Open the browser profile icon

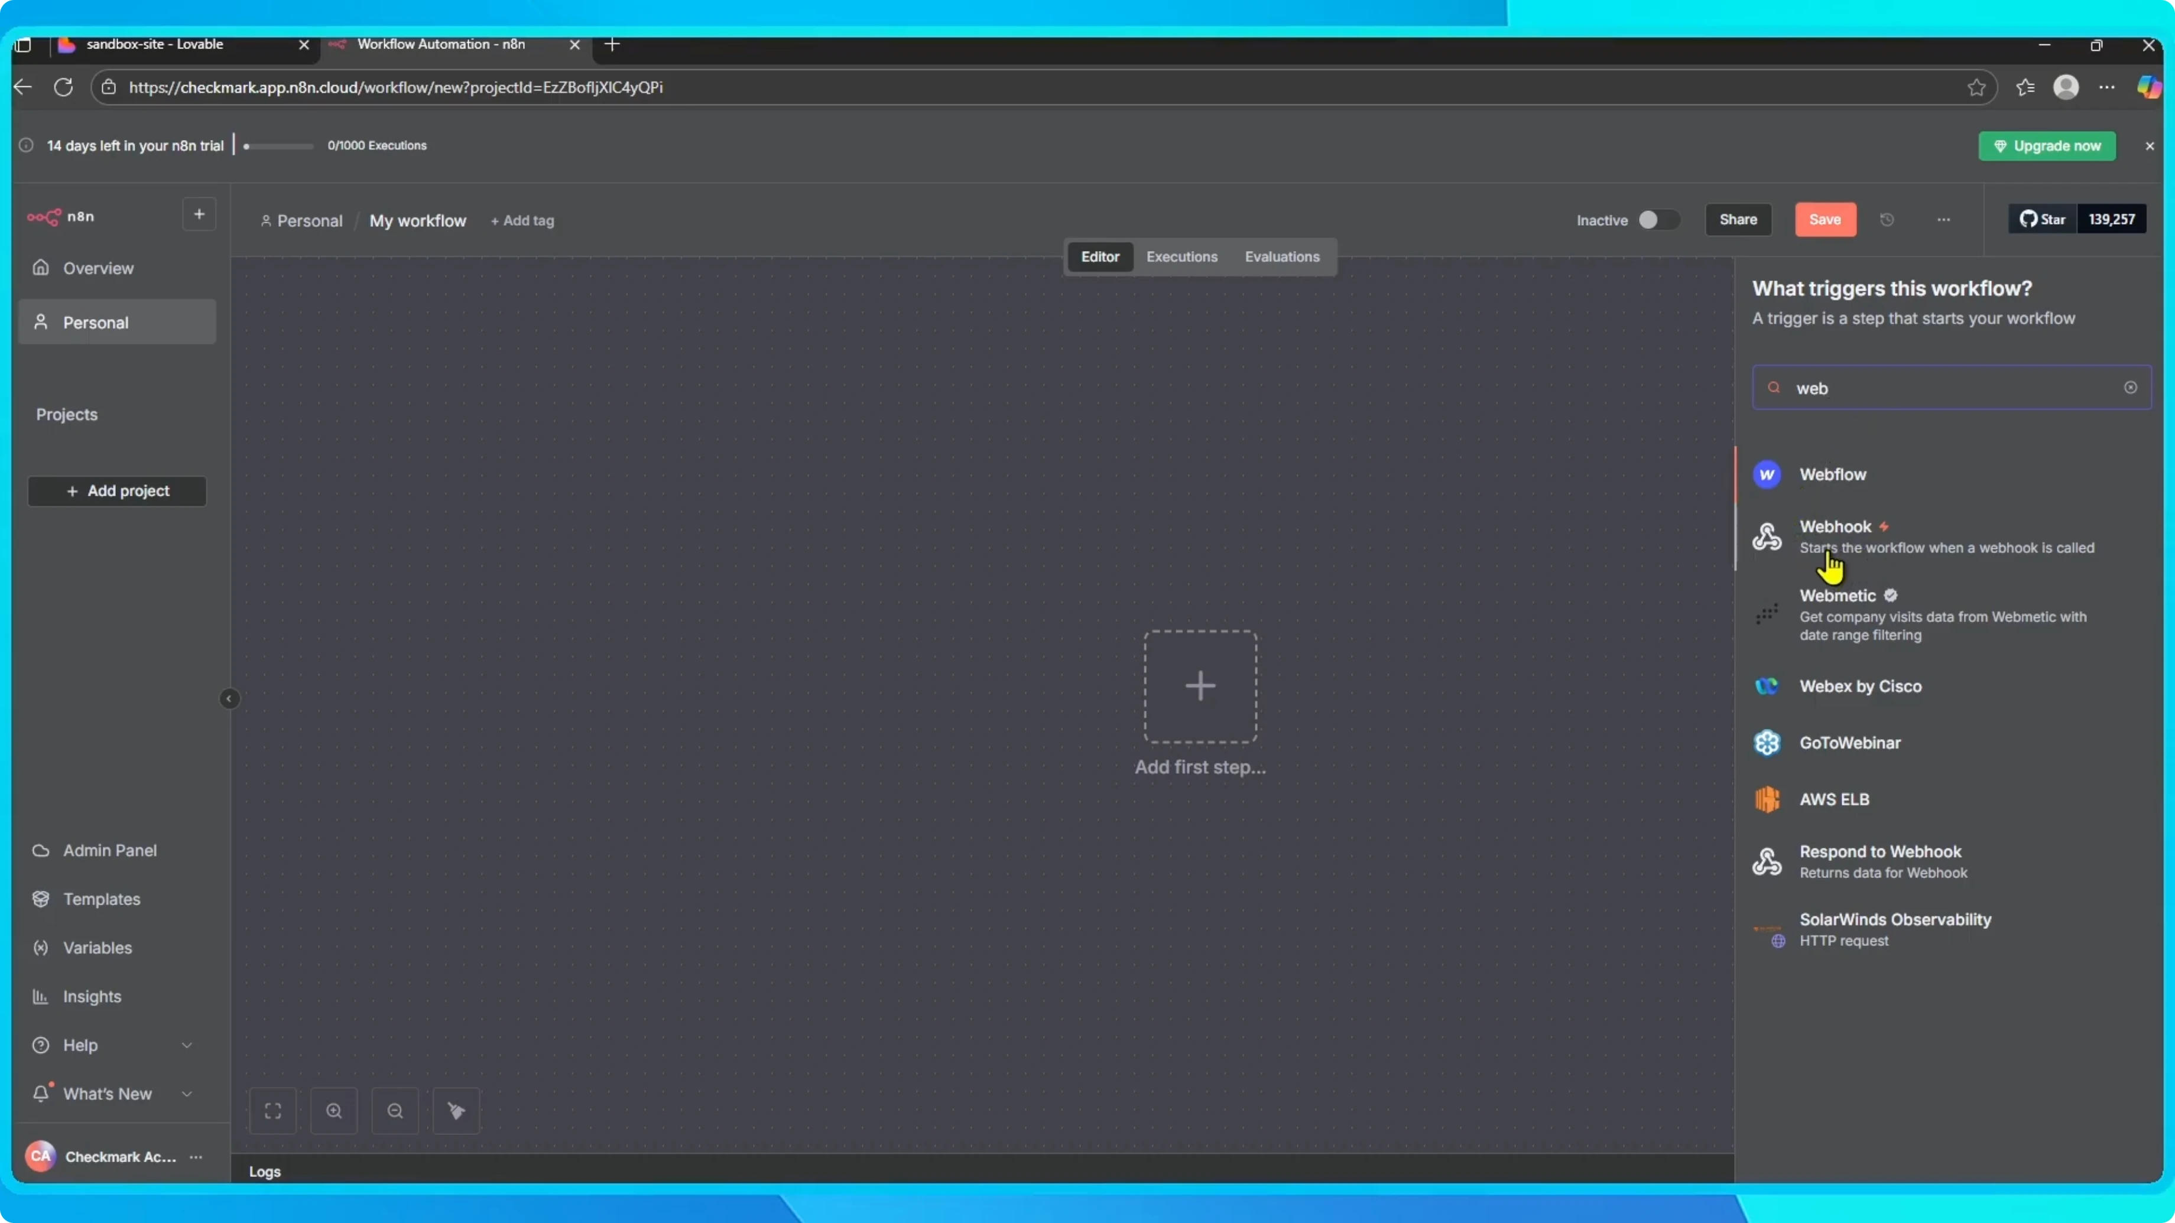tap(2066, 87)
